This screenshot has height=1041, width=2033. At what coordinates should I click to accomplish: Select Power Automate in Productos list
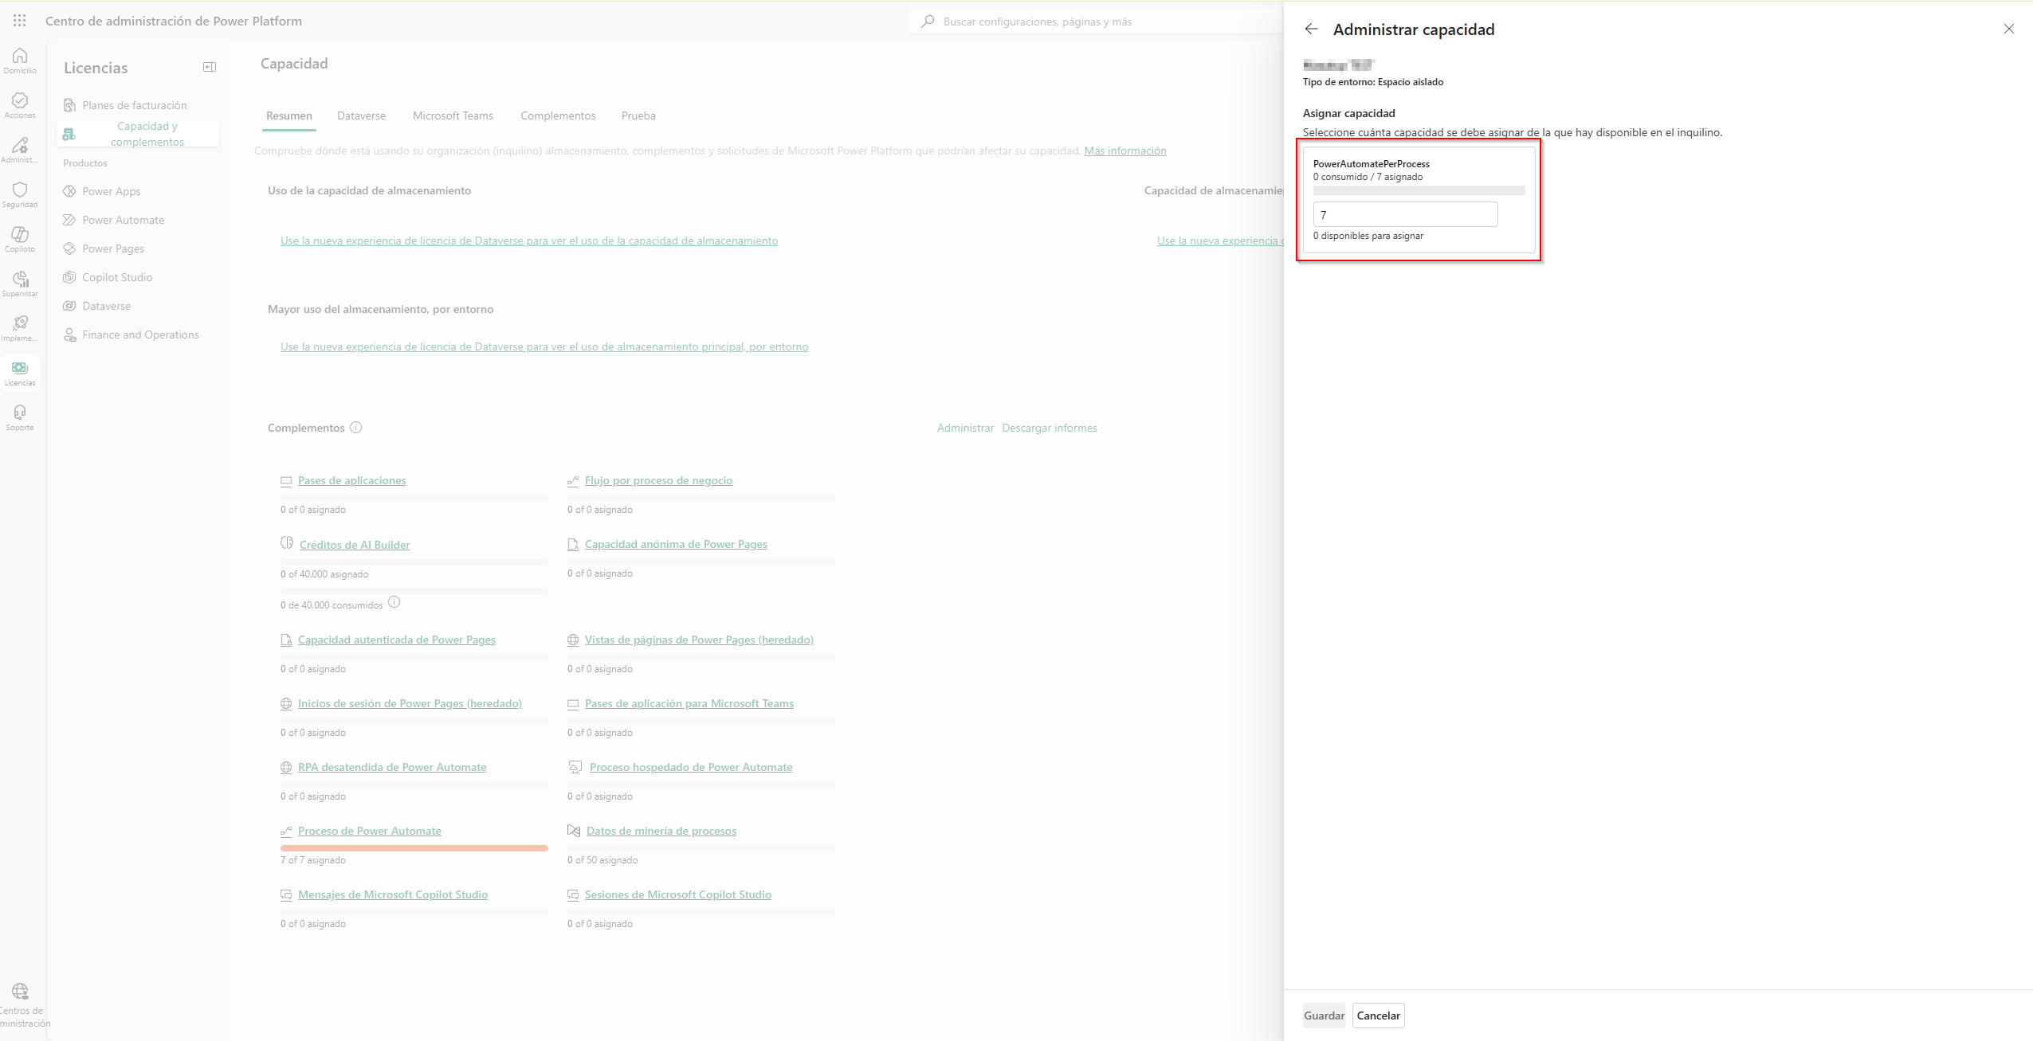tap(123, 221)
